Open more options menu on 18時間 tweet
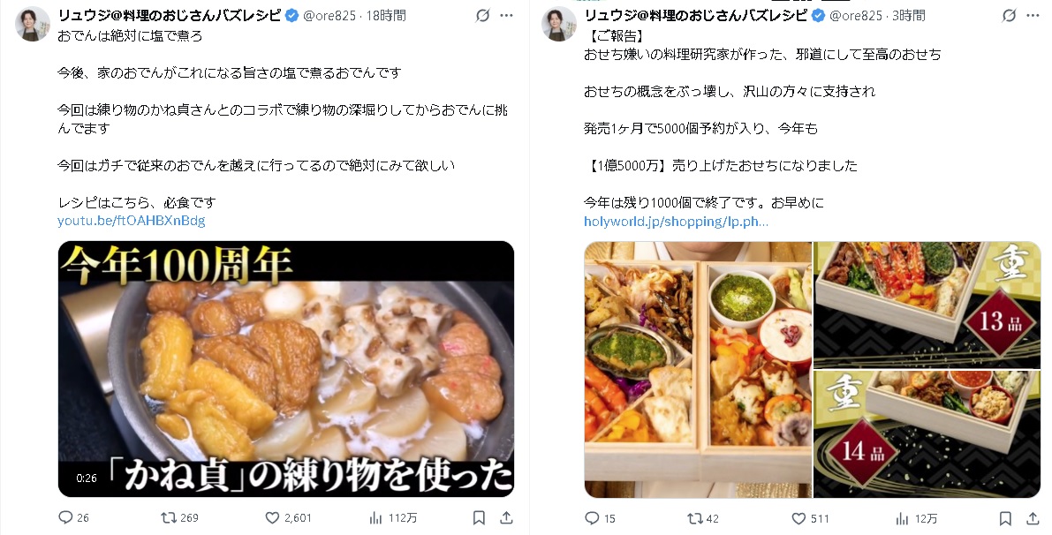This screenshot has height=535, width=1052. tap(507, 15)
